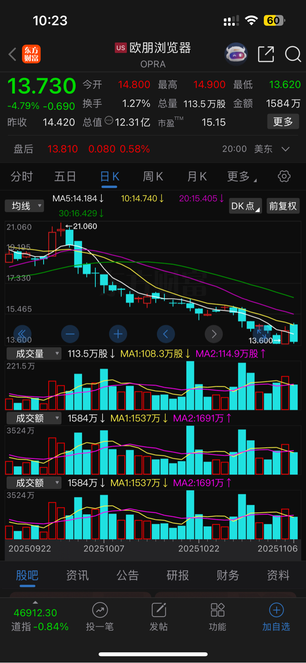Open the search magnifier icon

click(293, 54)
